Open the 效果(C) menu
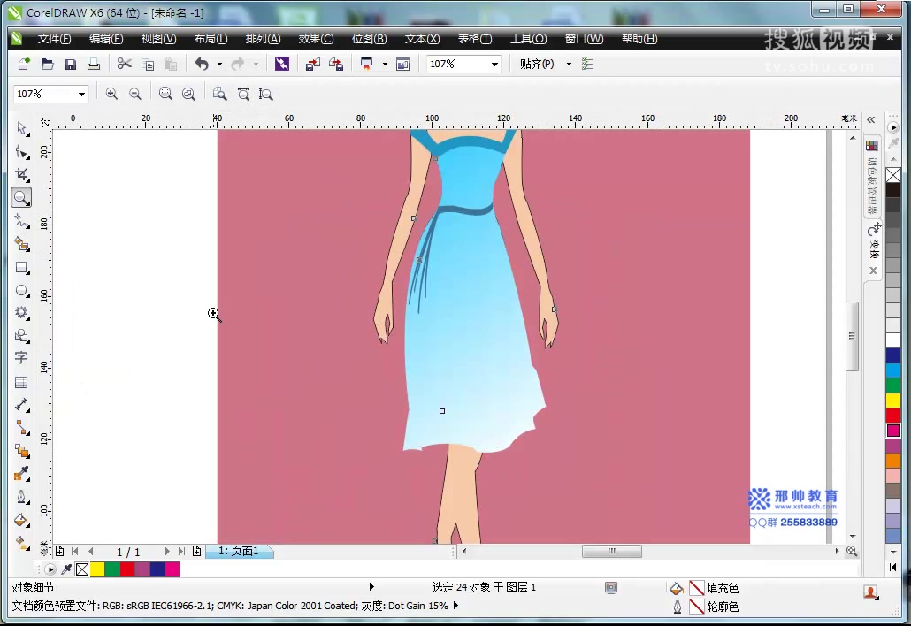Screen dimensions: 911x626 click(x=316, y=39)
